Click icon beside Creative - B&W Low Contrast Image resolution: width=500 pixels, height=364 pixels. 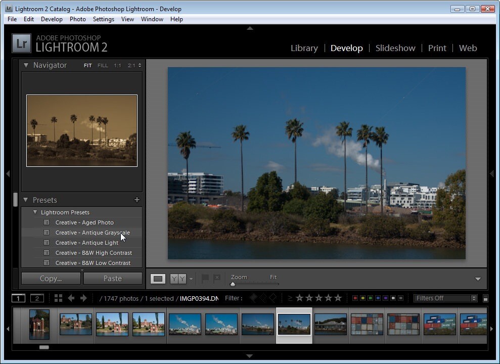click(47, 263)
